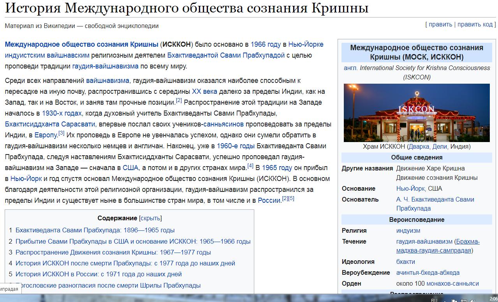This screenshot has width=498, height=302.
Task: Click the RU language indicator in taskbar
Action: coord(434,300)
